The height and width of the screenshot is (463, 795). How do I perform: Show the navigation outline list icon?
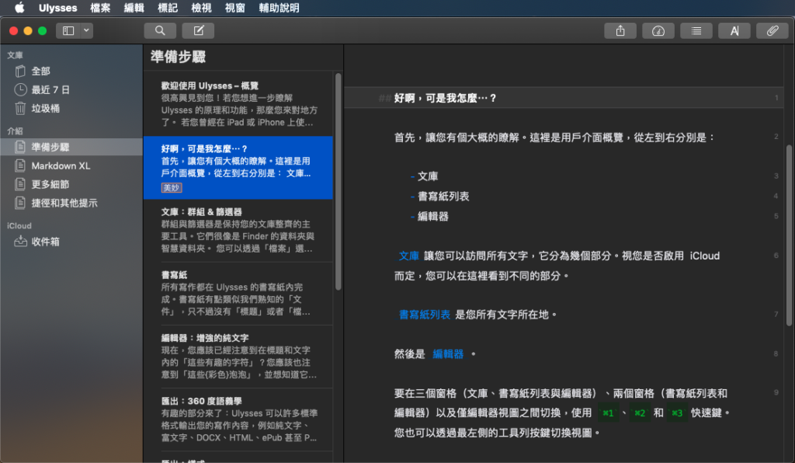[x=696, y=31]
